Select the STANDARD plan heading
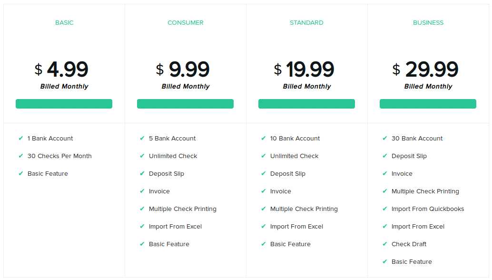 (306, 23)
